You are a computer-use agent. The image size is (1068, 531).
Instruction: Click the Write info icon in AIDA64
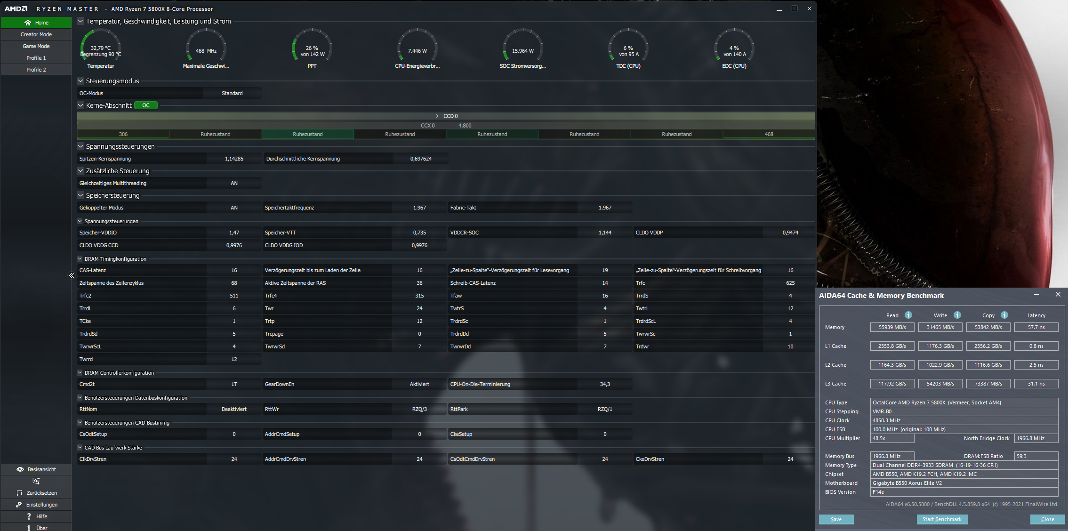[957, 315]
